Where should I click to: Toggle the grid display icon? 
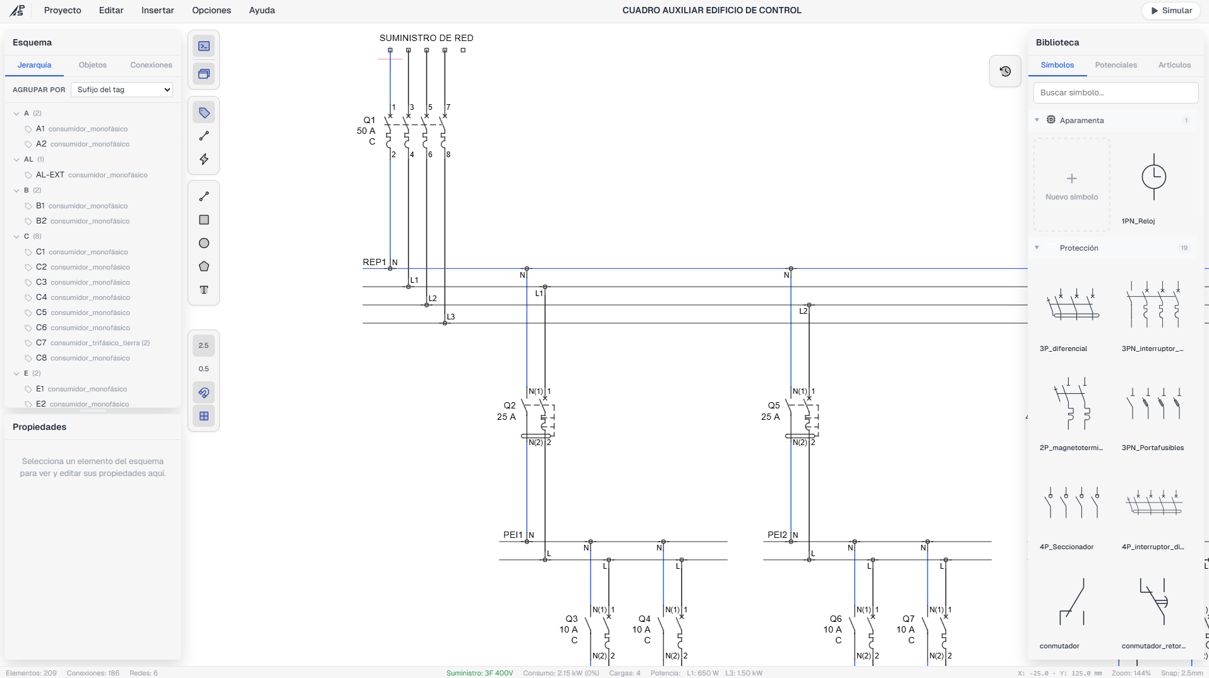204,416
